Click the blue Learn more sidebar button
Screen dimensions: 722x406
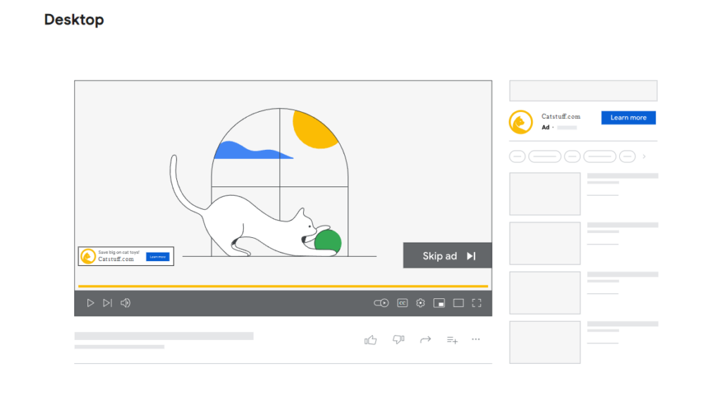pos(628,118)
